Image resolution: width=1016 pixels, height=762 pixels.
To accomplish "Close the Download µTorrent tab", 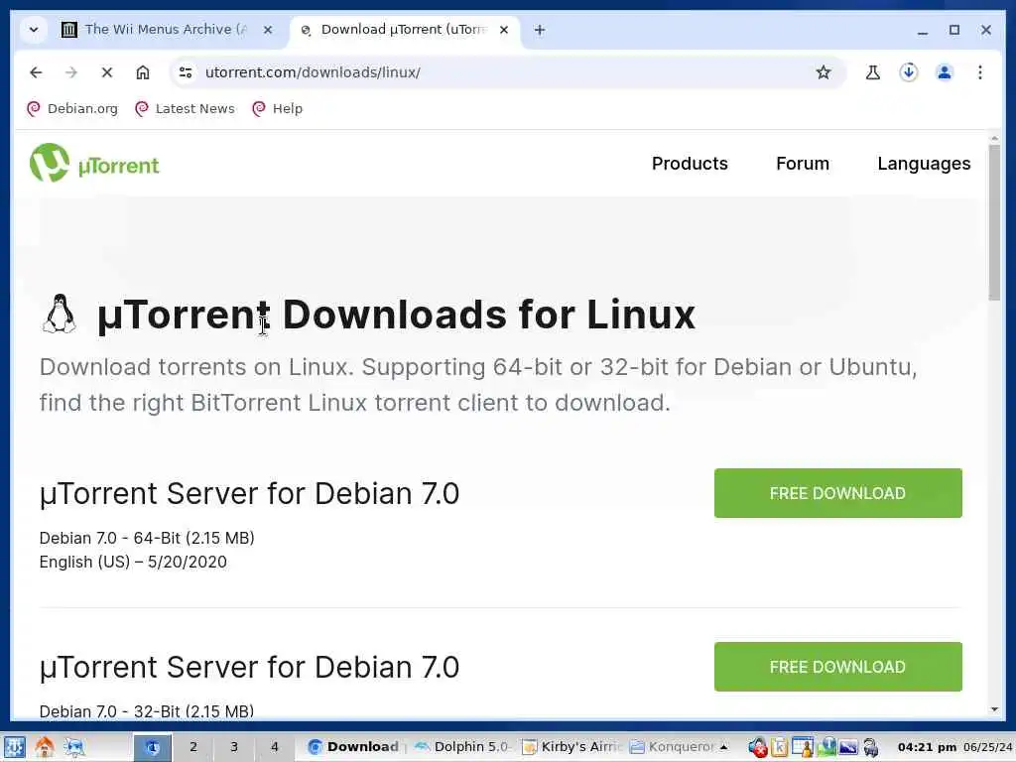I will pos(503,30).
